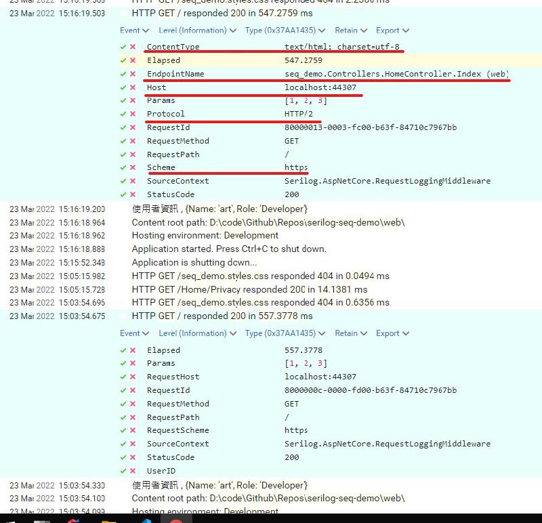Screen dimensions: 542x523
Task: Click the red X next to RequestHost
Action: (x=133, y=377)
